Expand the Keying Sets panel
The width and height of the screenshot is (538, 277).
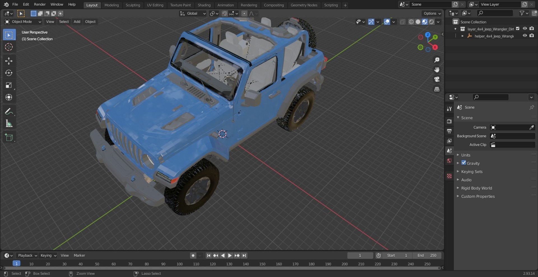point(472,172)
